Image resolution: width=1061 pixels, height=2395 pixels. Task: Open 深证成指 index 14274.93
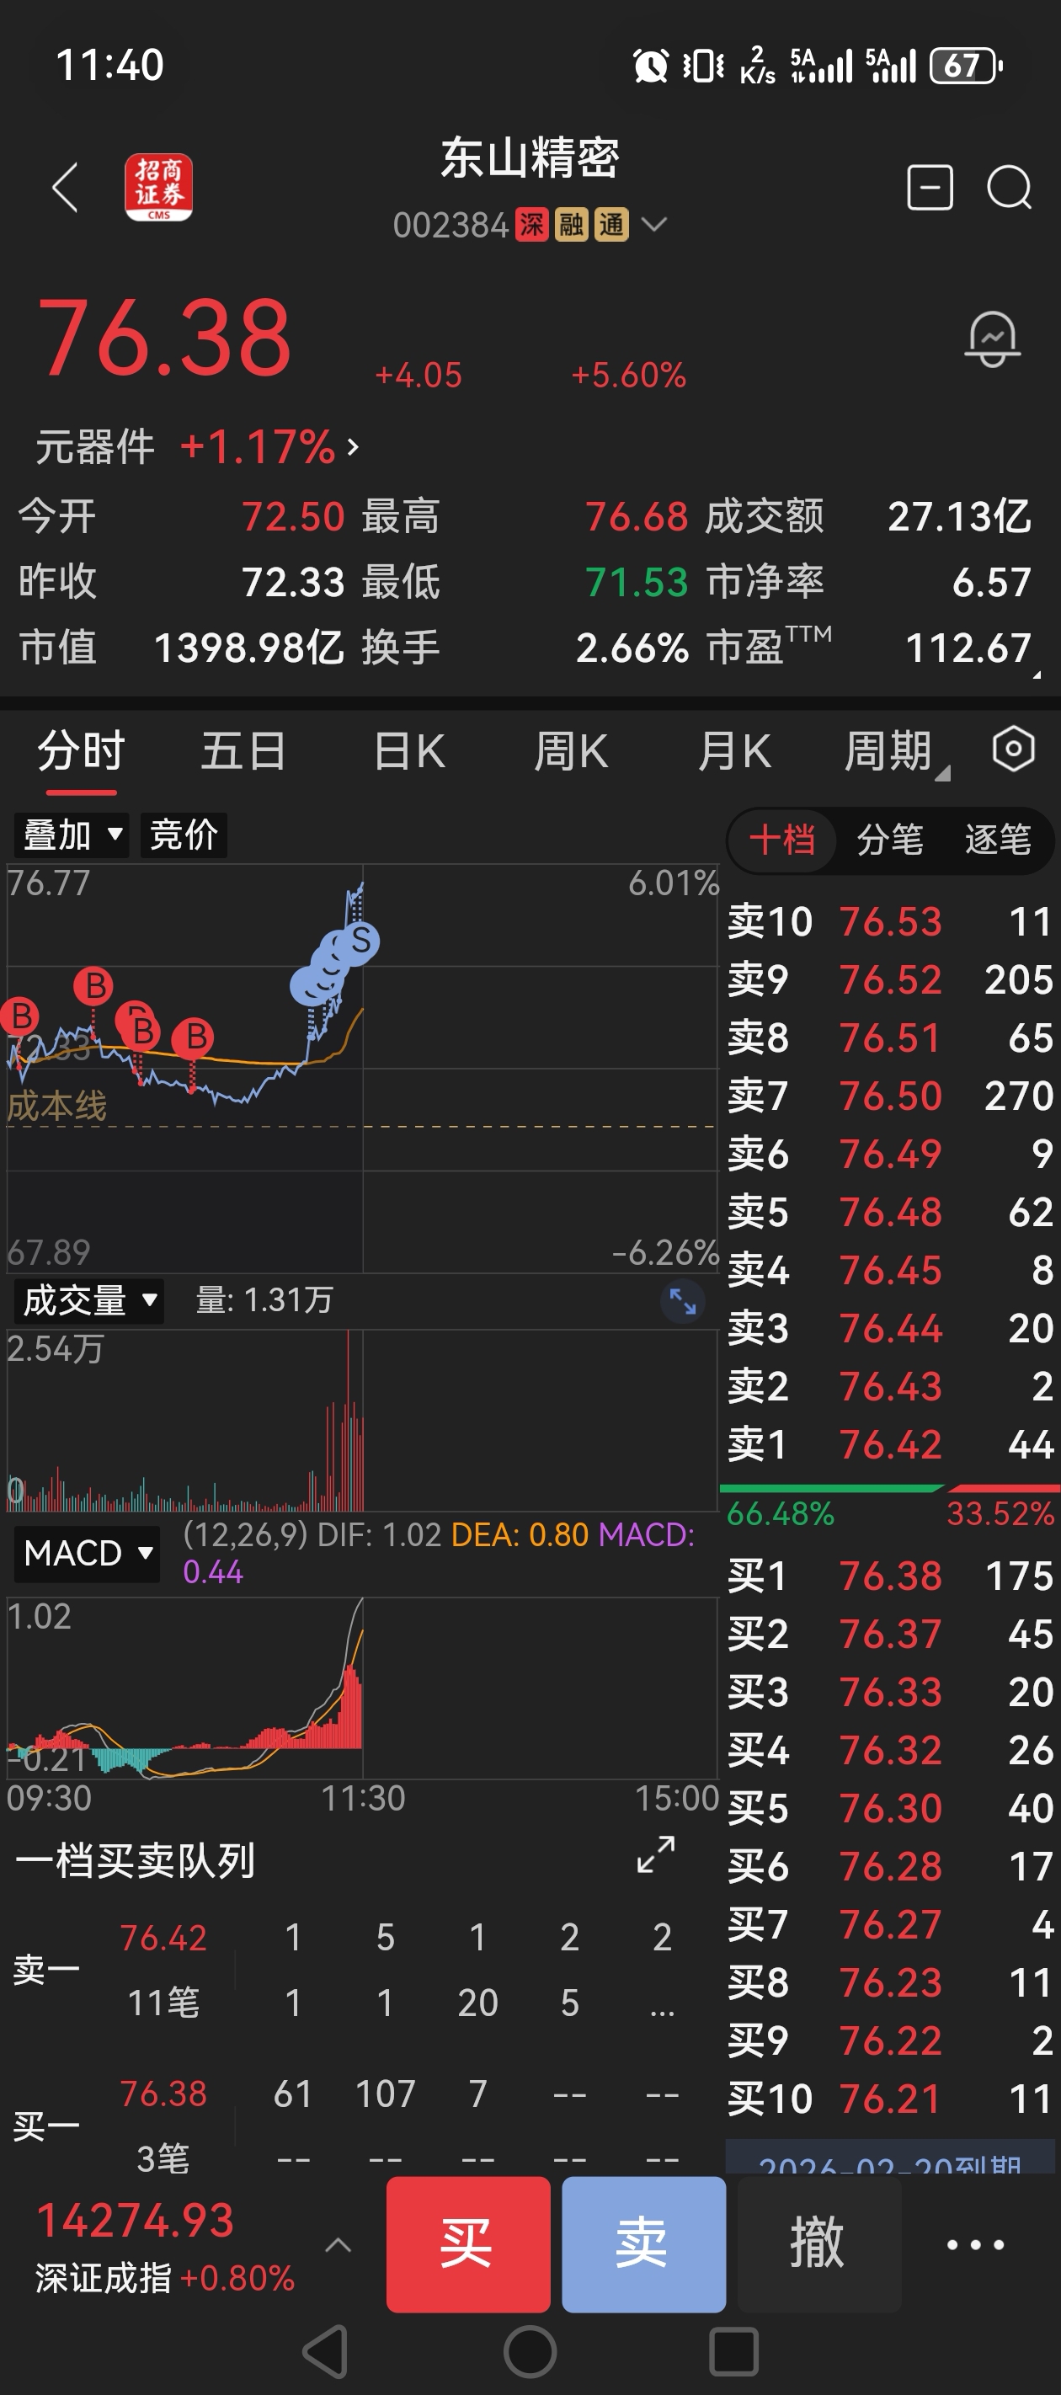166,2245
